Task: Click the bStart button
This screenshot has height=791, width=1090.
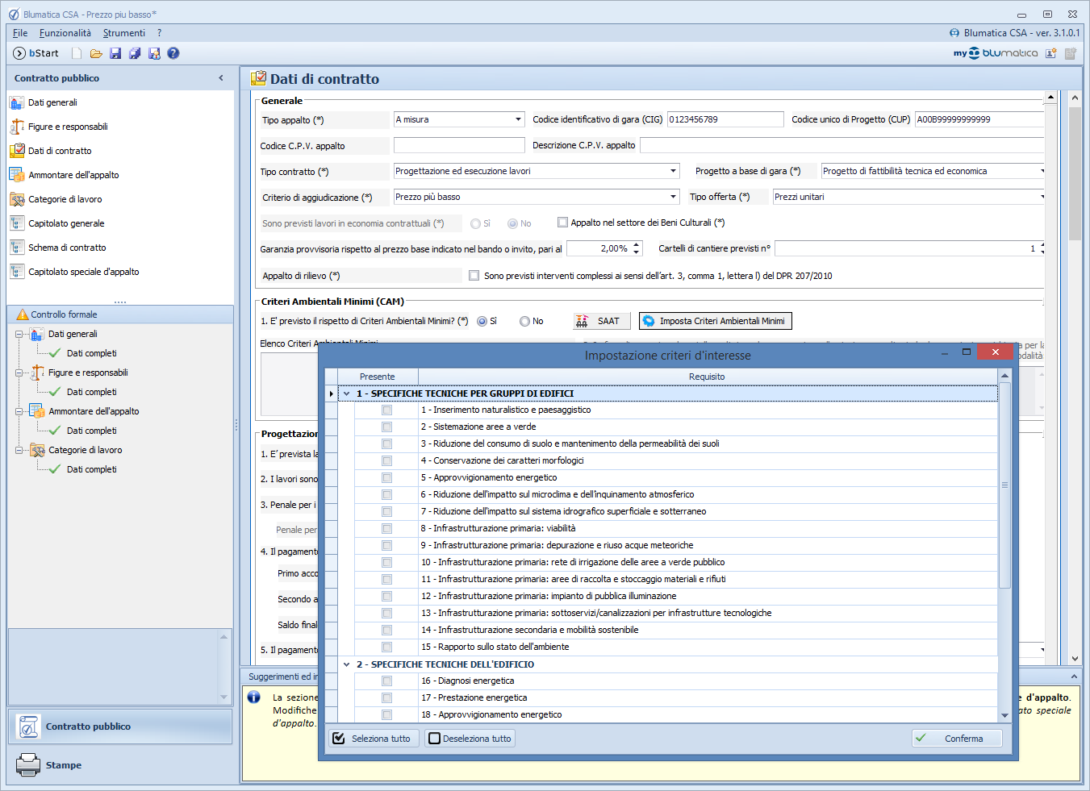Action: tap(36, 53)
